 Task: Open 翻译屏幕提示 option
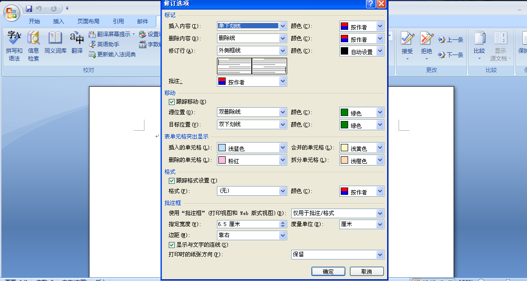coord(112,34)
